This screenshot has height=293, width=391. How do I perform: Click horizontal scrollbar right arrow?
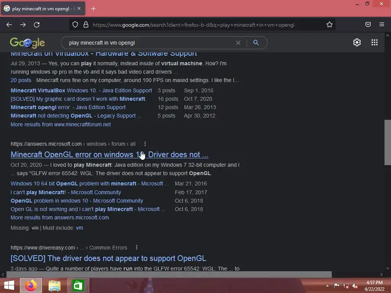point(381,274)
